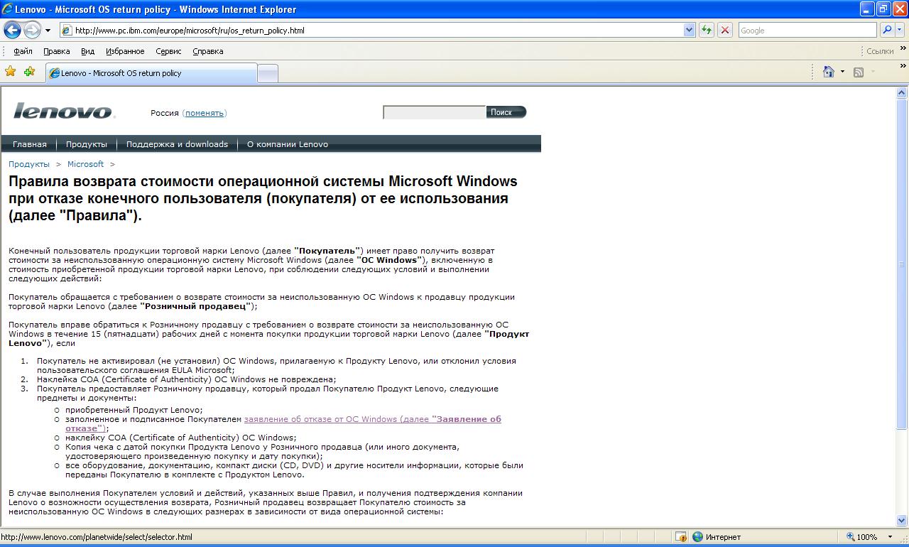Open a new blank tab

tap(268, 74)
